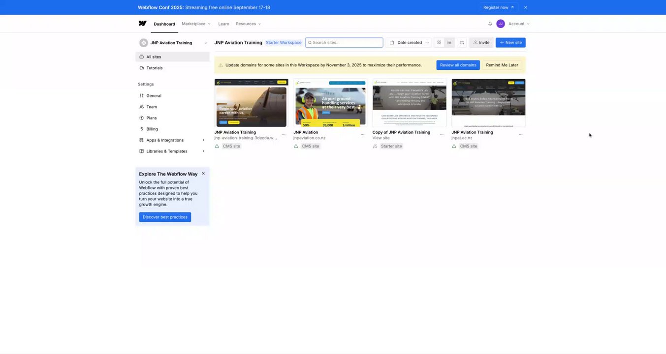Click the View site link
666x354 pixels.
381,138
